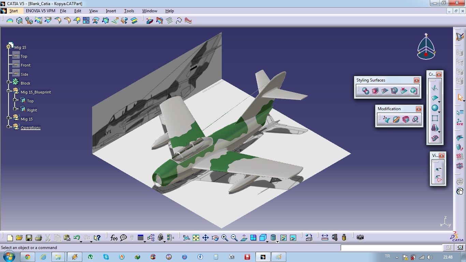Toggle the lower eye icon with red triangle
This screenshot has width=466, height=262.
pyautogui.click(x=438, y=178)
